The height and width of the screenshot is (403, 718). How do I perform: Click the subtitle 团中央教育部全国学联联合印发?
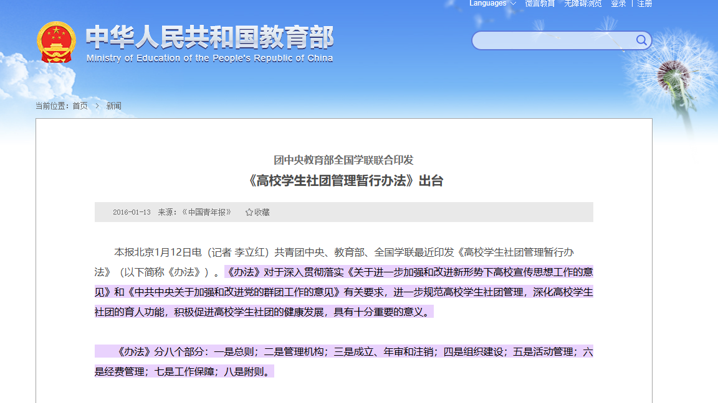[344, 160]
